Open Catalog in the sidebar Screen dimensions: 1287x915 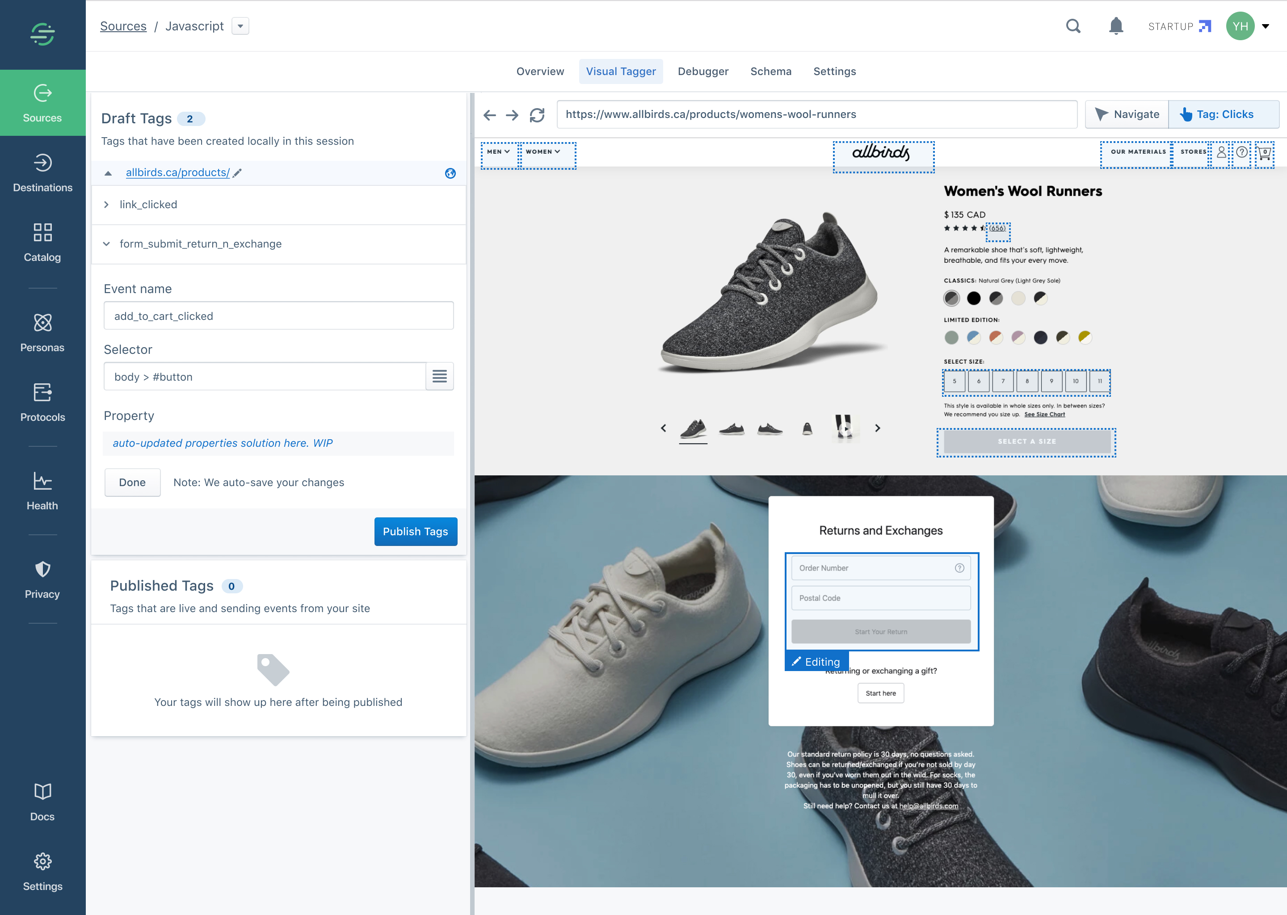pos(42,242)
